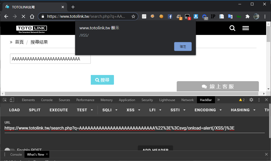Go back to the previous page
The width and height of the screenshot is (271, 161).
pos(6,16)
